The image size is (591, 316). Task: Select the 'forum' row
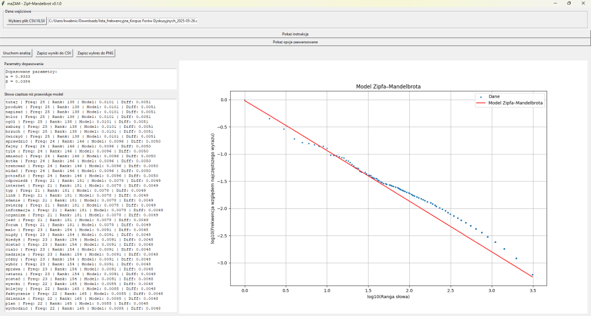78,224
